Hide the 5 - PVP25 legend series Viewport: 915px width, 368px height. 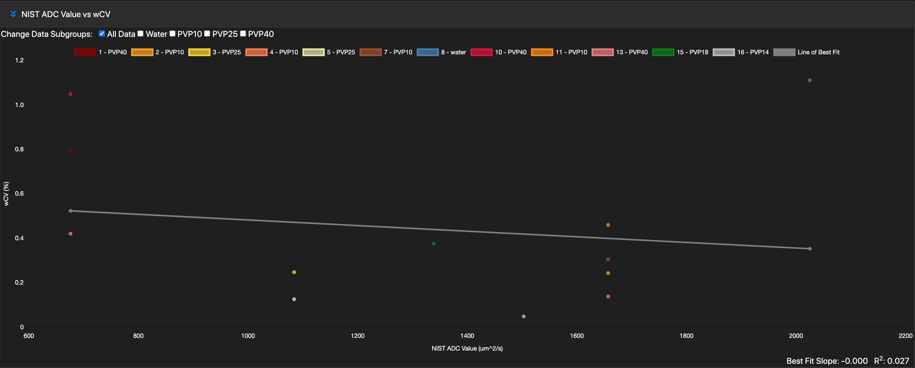coord(313,52)
